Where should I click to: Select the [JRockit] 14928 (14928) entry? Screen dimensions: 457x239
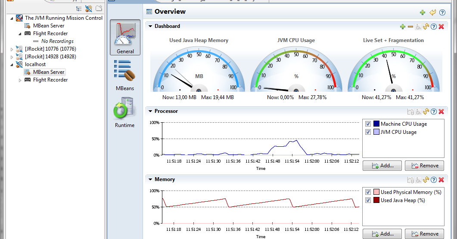tap(50, 57)
